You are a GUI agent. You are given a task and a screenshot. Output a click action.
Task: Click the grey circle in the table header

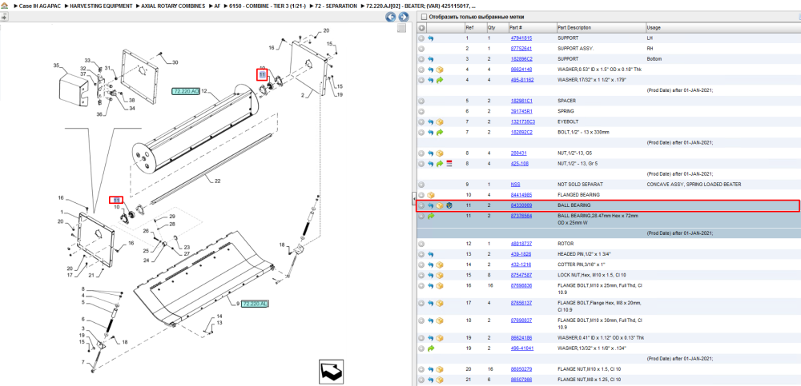pyautogui.click(x=421, y=27)
